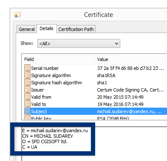Click the Subject field icon

(x=27, y=111)
